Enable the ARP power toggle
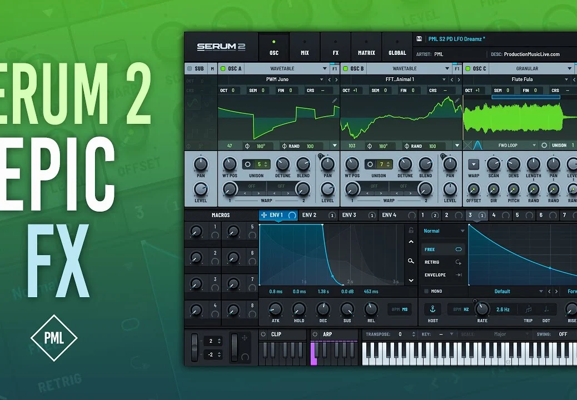Image resolution: width=577 pixels, height=400 pixels. click(315, 334)
